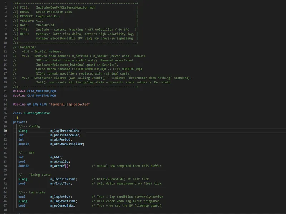Click the 'private:' access specifier
Image resolution: width=286 pixels, height=214 pixels.
20,122
